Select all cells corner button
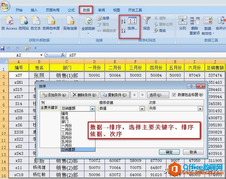This screenshot has width=226, height=179. tap(4, 62)
